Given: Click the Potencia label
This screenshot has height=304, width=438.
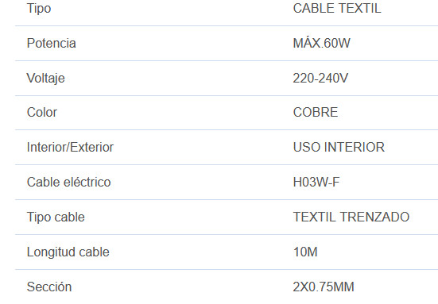Looking at the screenshot, I should (x=52, y=43).
